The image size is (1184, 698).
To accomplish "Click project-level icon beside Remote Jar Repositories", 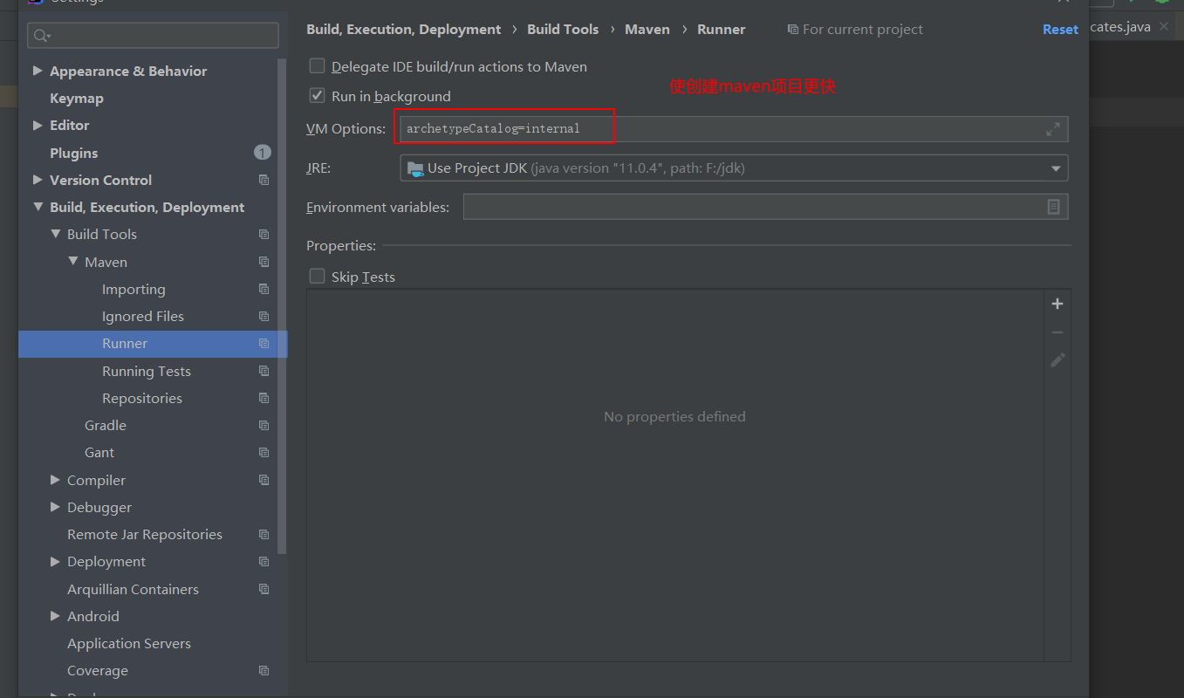I will click(x=263, y=534).
